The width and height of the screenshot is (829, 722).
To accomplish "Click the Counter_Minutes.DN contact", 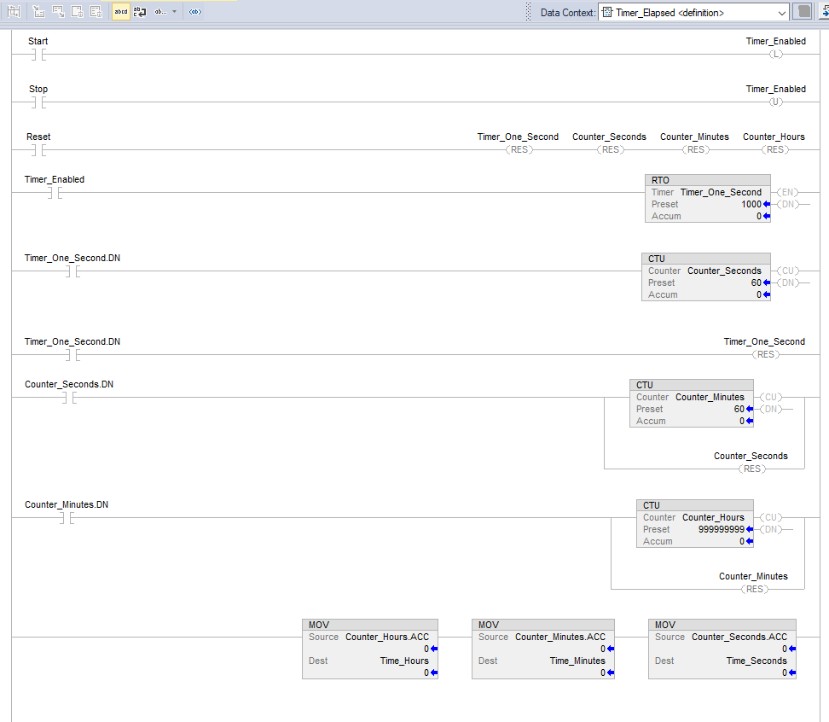I will tap(67, 518).
